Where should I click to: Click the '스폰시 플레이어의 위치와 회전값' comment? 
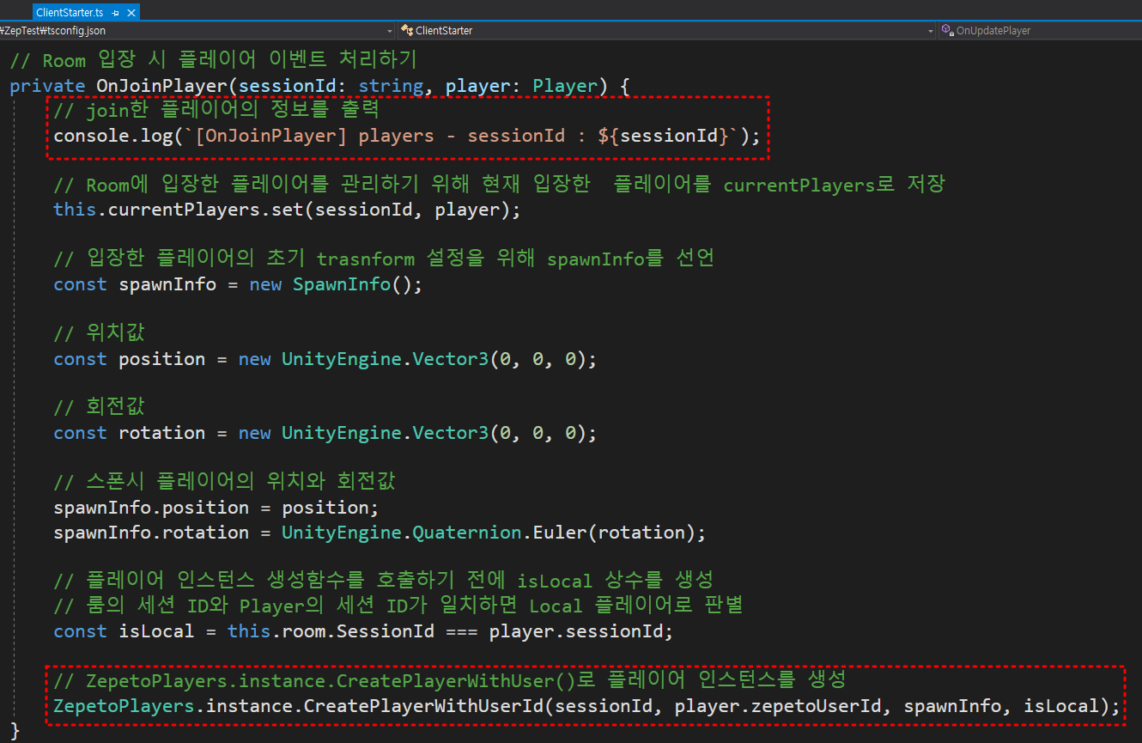tap(224, 482)
